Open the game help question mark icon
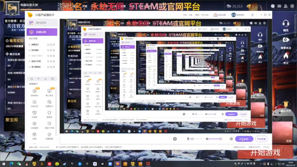This screenshot has width=297, height=167. click(x=272, y=6)
